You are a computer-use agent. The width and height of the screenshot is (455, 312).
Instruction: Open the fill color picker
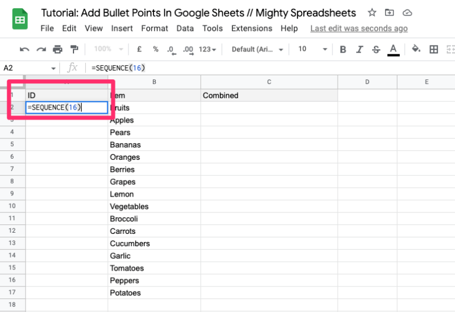coord(416,49)
